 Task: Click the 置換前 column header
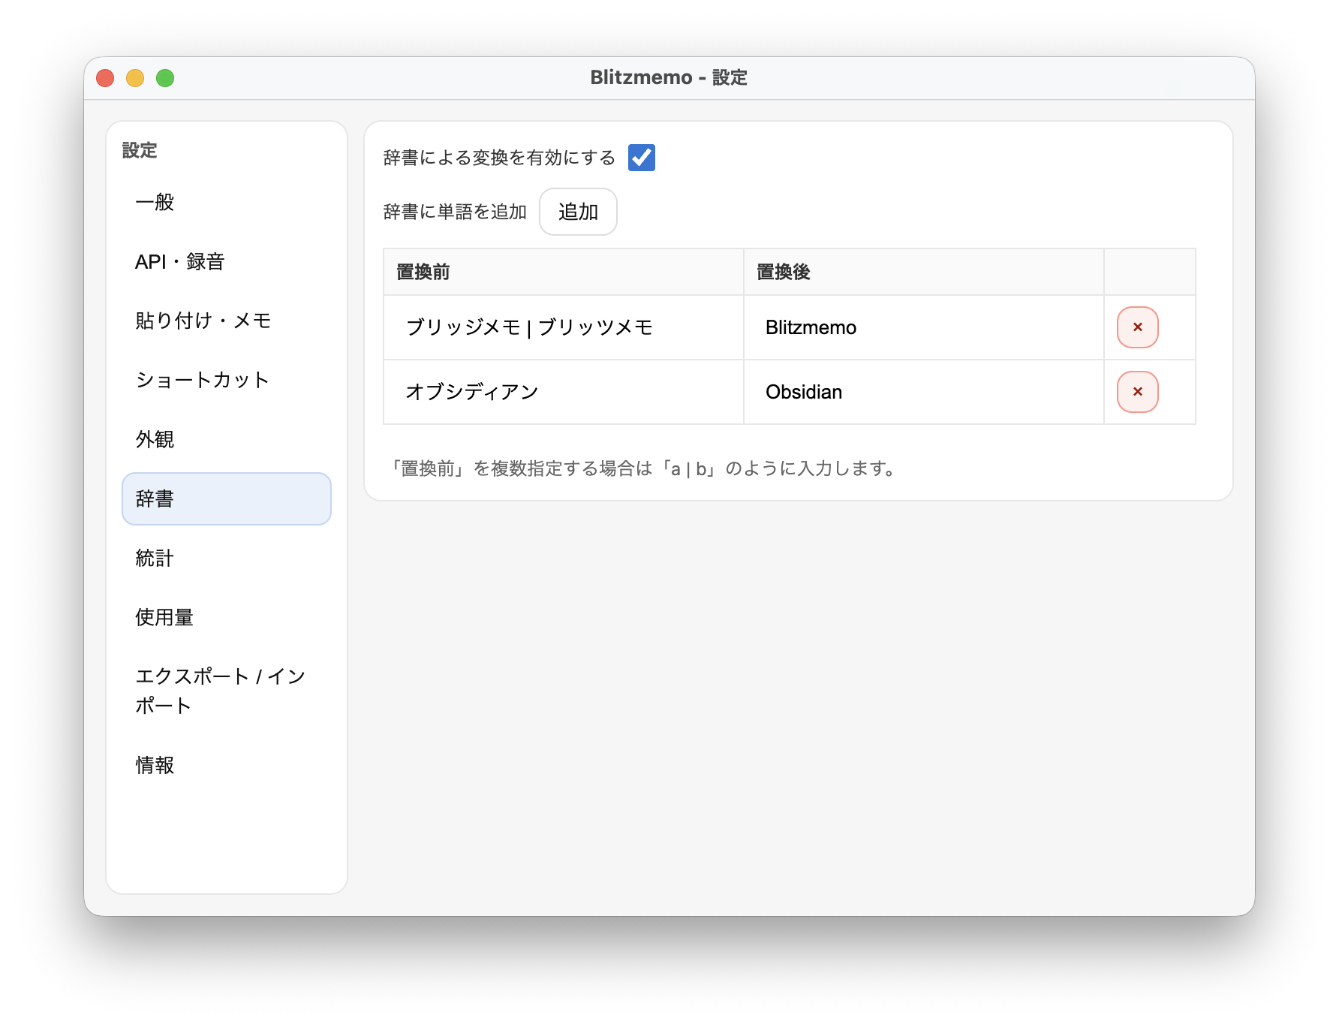pos(425,272)
